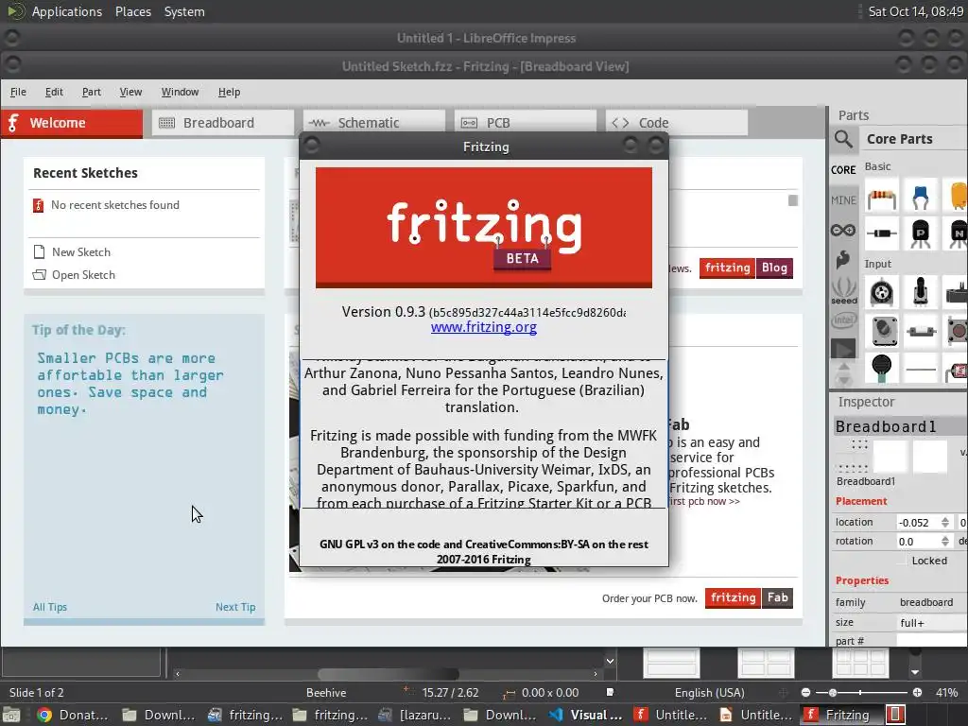Open the File menu
968x726 pixels.
tap(18, 92)
